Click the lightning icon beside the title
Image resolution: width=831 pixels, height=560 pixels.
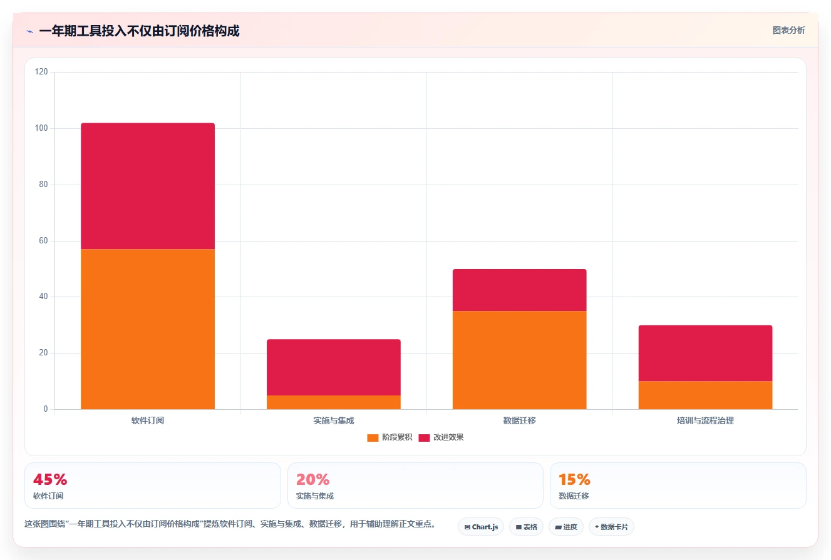pos(29,31)
